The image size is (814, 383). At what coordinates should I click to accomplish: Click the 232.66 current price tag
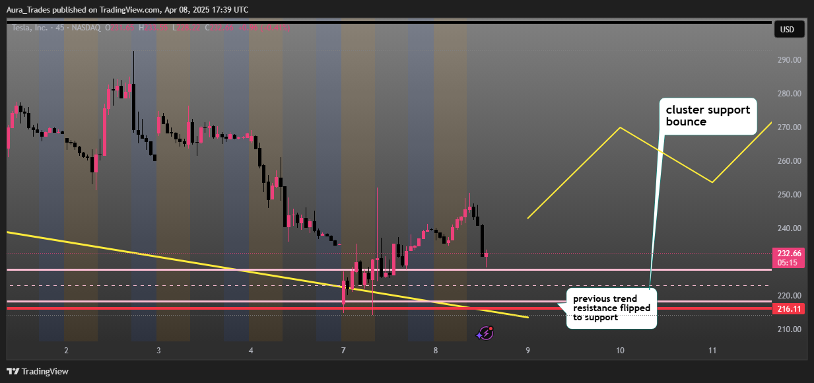pyautogui.click(x=788, y=253)
